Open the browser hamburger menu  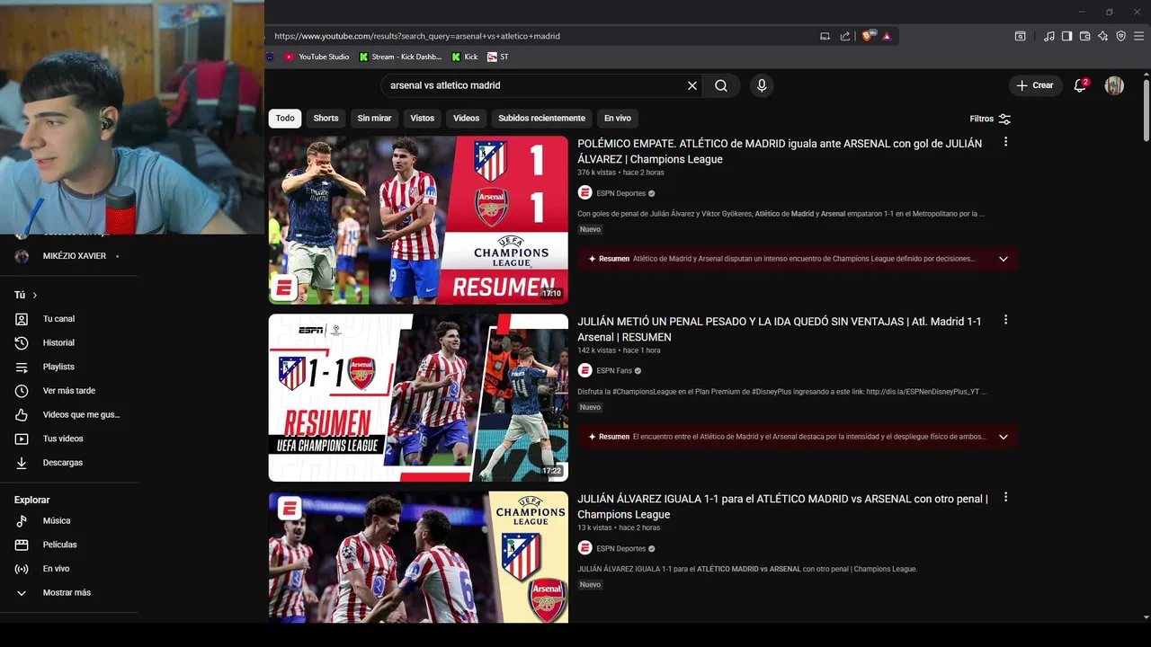[1138, 36]
